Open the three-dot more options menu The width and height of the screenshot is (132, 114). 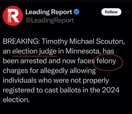[127, 12]
